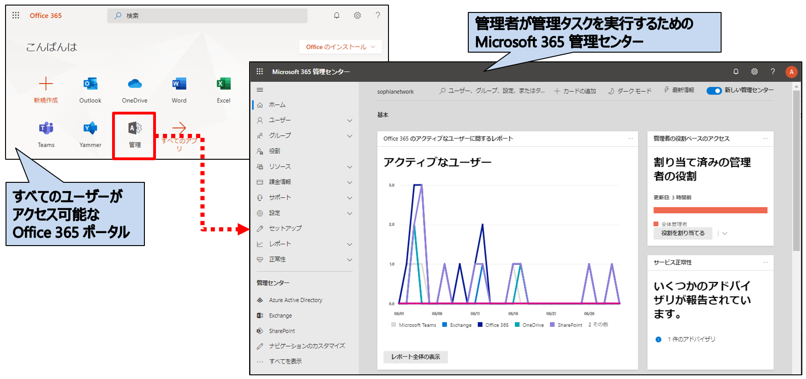Open dropdown arrow beside 役割を割り当てる
The image size is (806, 379).
pos(725,233)
